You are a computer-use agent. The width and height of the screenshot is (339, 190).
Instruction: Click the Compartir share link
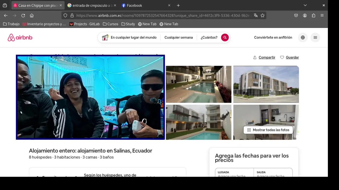264,57
